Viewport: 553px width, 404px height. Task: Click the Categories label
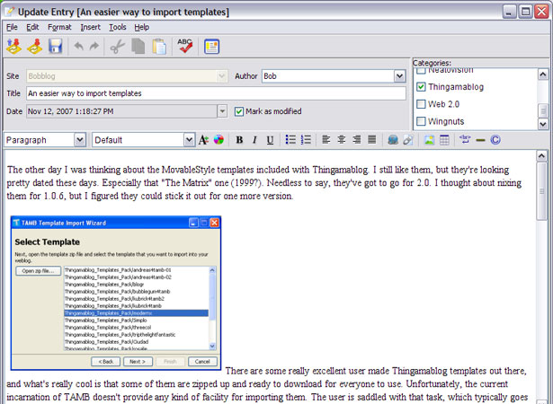click(432, 63)
